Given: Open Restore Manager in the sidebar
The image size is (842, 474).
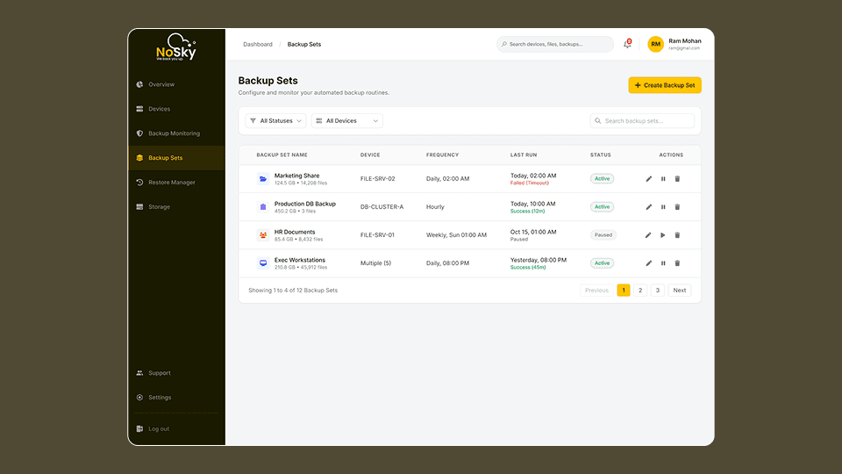Looking at the screenshot, I should tap(172, 183).
